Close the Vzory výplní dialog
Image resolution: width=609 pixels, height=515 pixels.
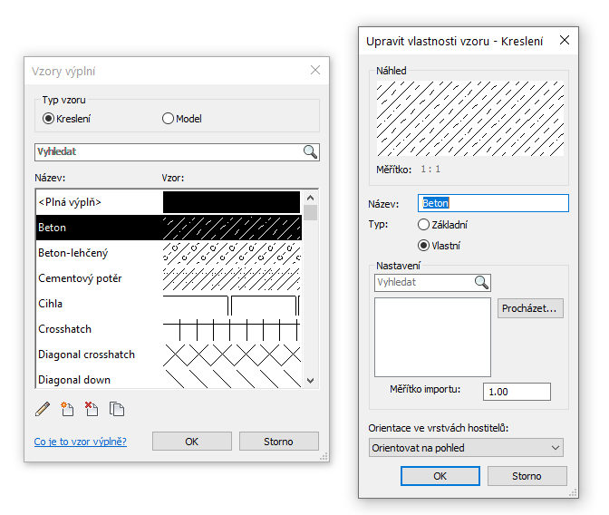pos(315,70)
